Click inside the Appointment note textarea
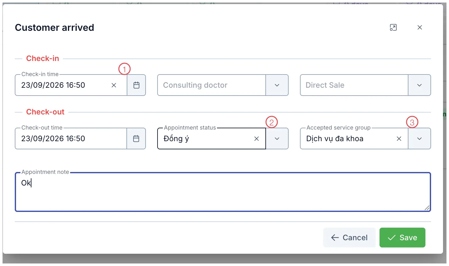Screen dimensions: 449x266 (x=223, y=192)
